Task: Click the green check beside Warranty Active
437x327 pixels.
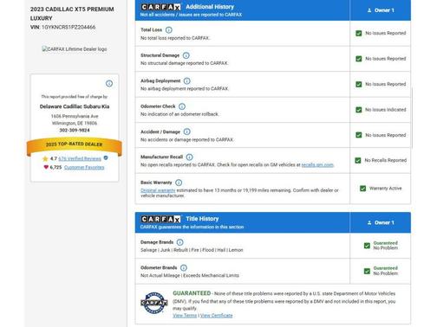Action: (362, 189)
